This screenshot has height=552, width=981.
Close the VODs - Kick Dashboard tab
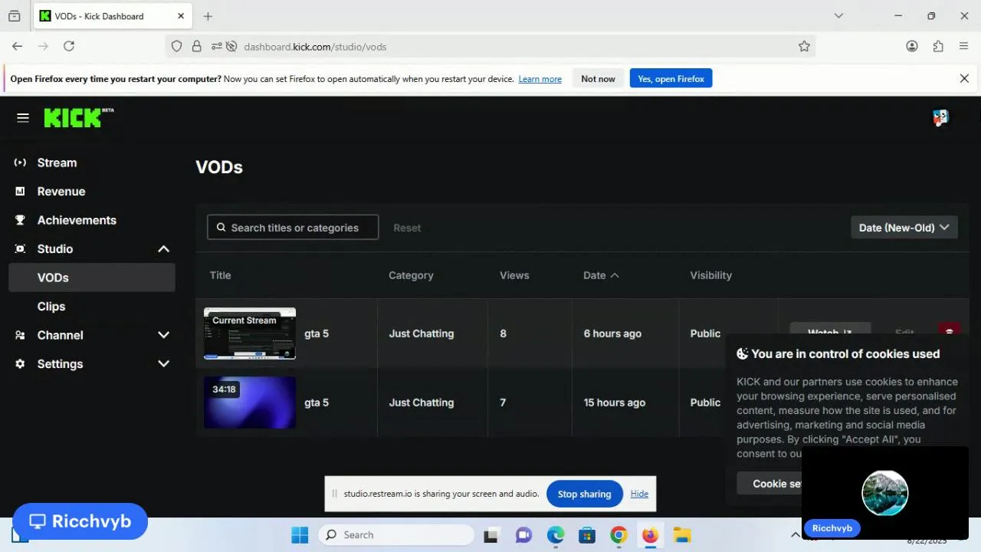click(181, 16)
